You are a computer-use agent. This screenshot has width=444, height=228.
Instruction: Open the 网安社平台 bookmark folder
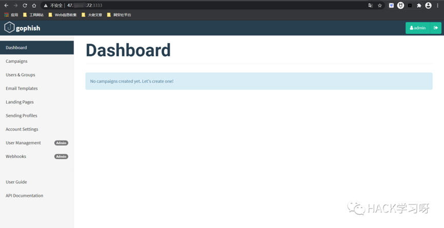[x=119, y=15]
